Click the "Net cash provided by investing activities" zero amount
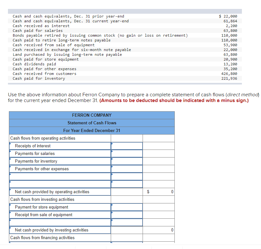Image resolution: width=261 pixels, height=249 pixels. pyautogui.click(x=158, y=230)
